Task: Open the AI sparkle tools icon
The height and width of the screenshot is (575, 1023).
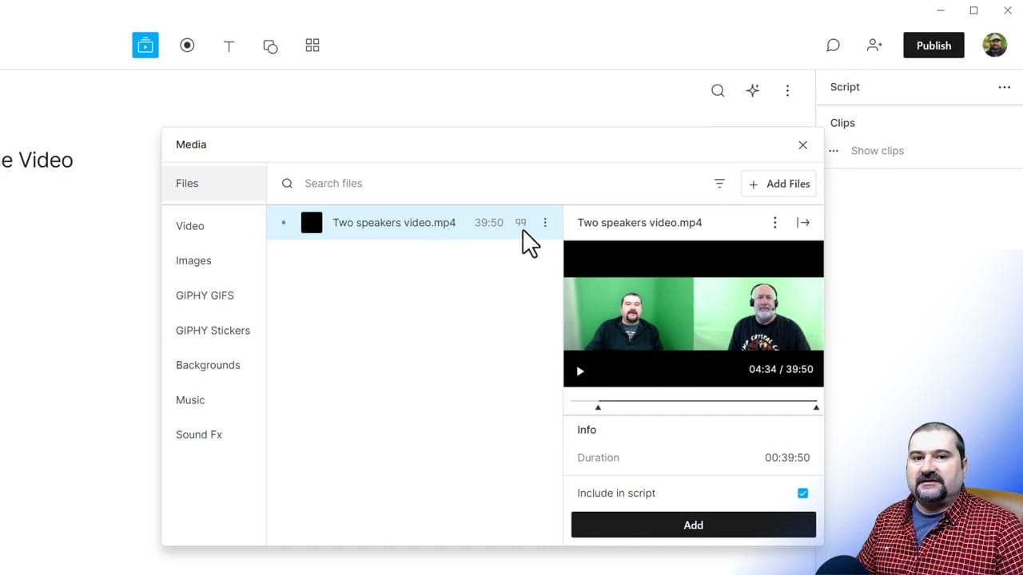Action: 752,90
